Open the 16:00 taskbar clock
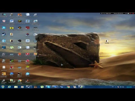Image resolution: width=135 pixels, height=101 pixels. tap(129, 87)
